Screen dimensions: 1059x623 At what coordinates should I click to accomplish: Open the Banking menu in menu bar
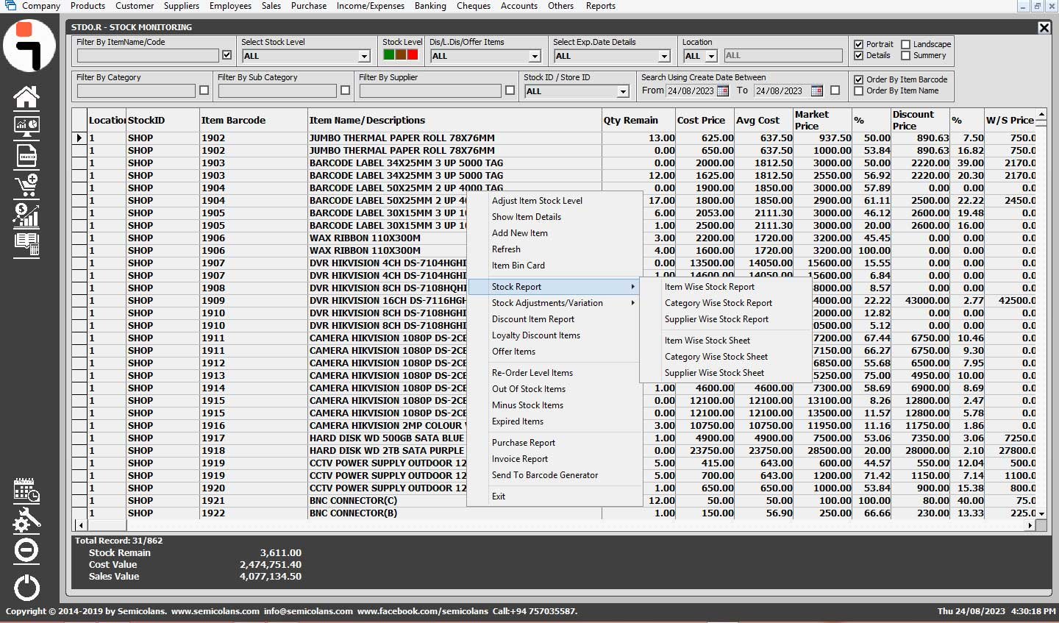pyautogui.click(x=430, y=6)
